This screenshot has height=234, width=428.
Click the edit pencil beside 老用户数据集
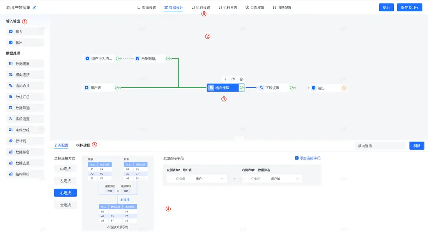[x=34, y=7]
